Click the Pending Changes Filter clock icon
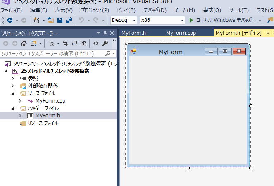 [52, 43]
